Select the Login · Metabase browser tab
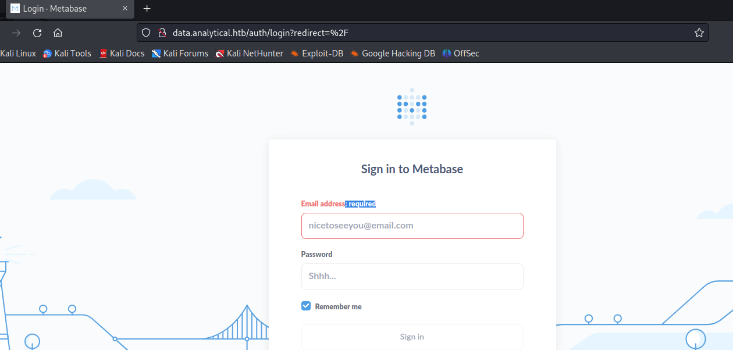The width and height of the screenshot is (733, 350). coord(64,9)
